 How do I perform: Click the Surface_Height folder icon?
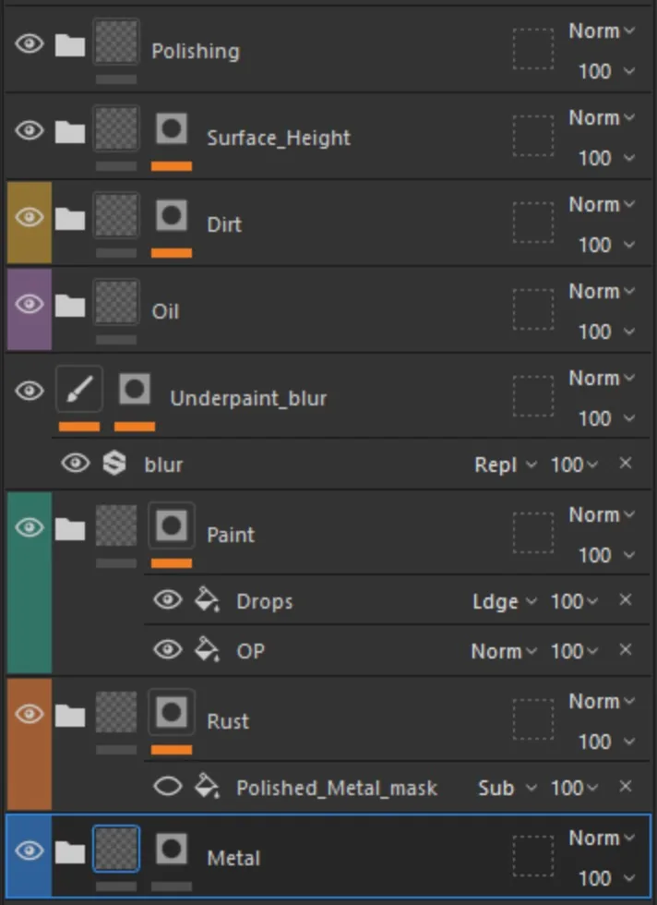70,131
